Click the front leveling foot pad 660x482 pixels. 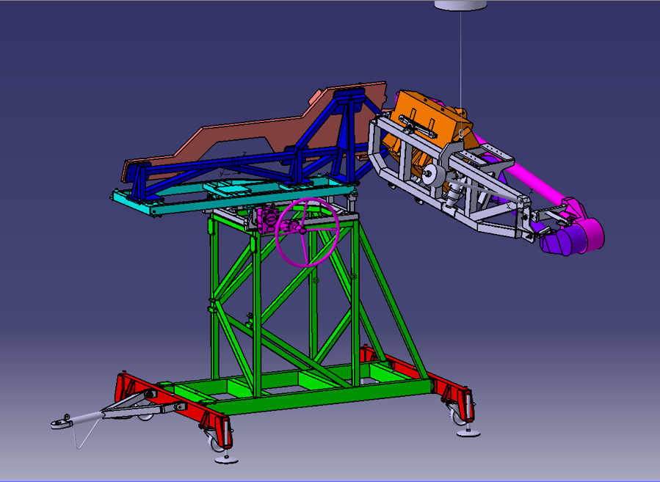[226, 460]
